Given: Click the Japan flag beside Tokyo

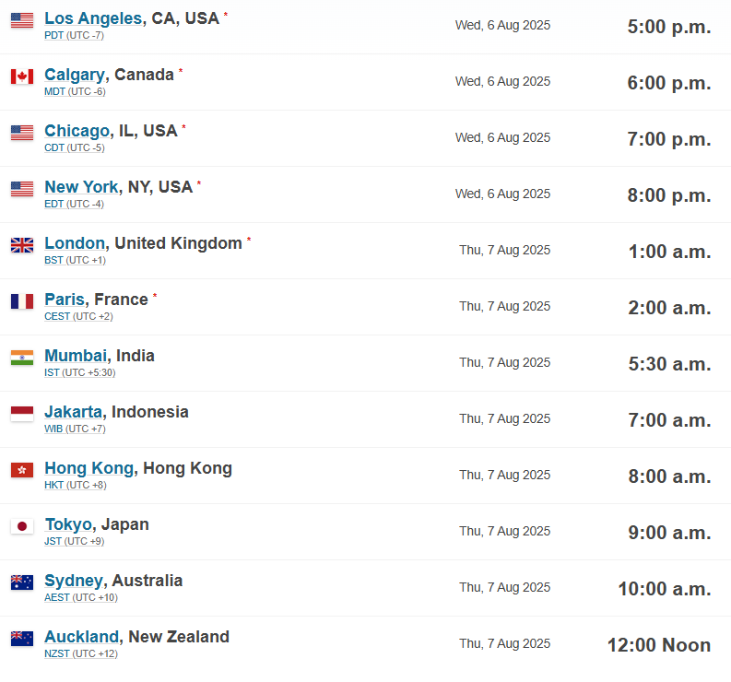Looking at the screenshot, I should [x=22, y=526].
